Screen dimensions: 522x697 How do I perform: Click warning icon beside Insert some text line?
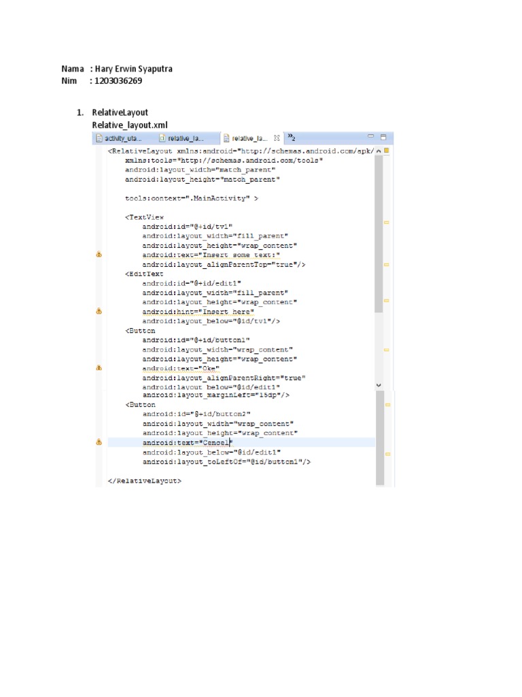99,255
